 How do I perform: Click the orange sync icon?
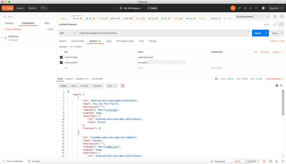click(233, 8)
